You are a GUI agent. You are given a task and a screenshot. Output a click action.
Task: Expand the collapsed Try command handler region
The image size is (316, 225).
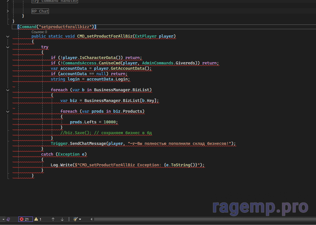pyautogui.click(x=8, y=1)
